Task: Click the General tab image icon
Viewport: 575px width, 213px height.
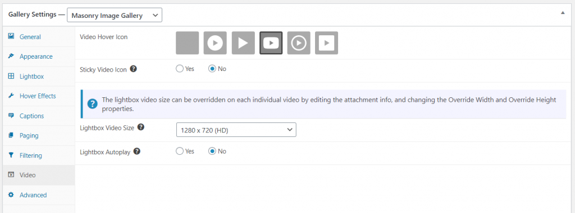Action: [11, 36]
